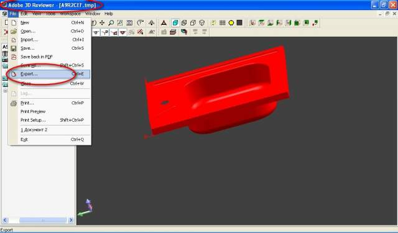The height and width of the screenshot is (233, 398).
Task: Select the illustration cube render mode
Action: pos(201,23)
